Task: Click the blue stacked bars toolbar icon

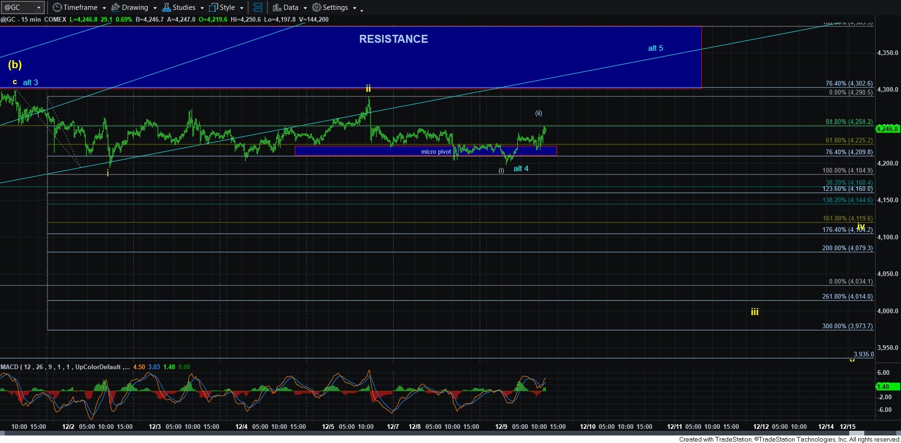Action: pyautogui.click(x=257, y=8)
